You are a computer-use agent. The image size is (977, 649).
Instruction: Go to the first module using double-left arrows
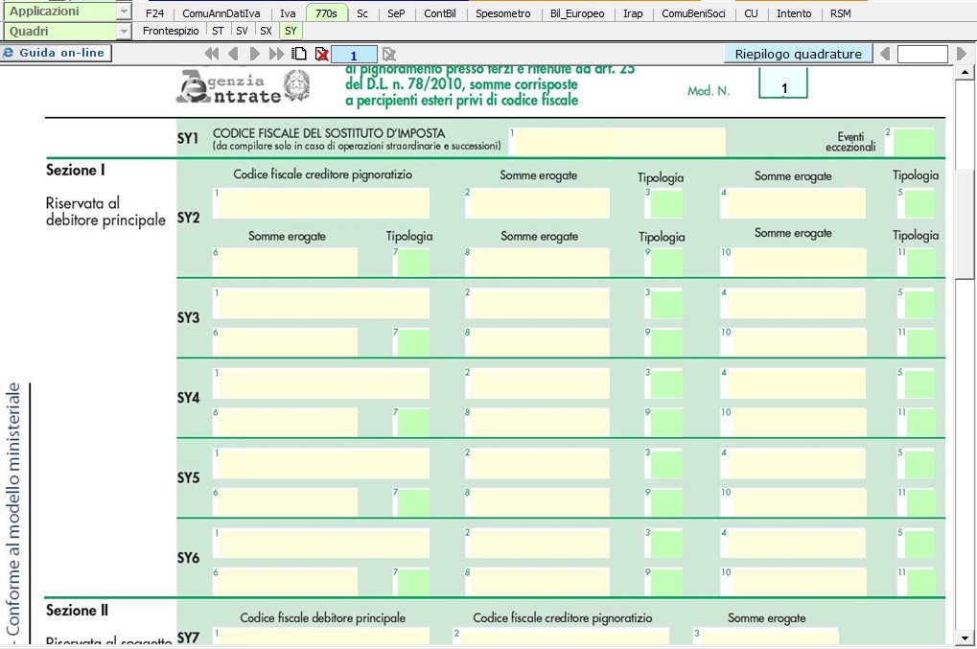pos(212,55)
